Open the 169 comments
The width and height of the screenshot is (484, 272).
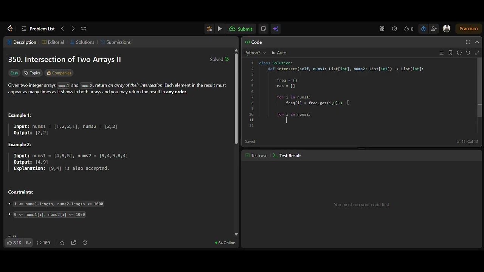pos(43,243)
